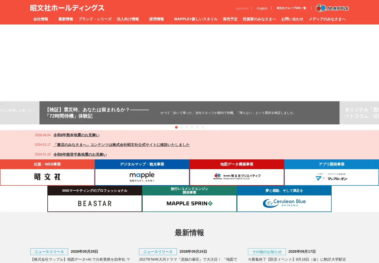The image size is (379, 263).
Task: Open the お問い合わせ menu item
Action: tap(292, 19)
